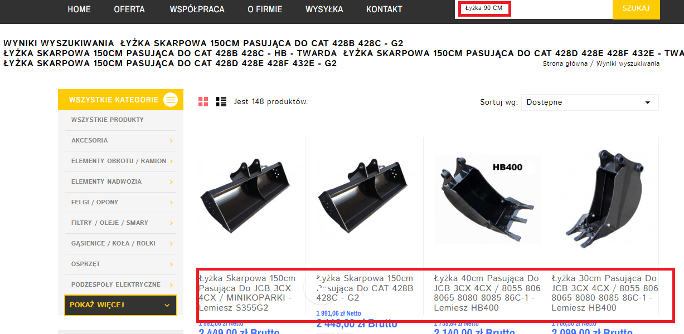Open the WYSYŁKA menu item
The width and height of the screenshot is (684, 334).
[x=324, y=9]
